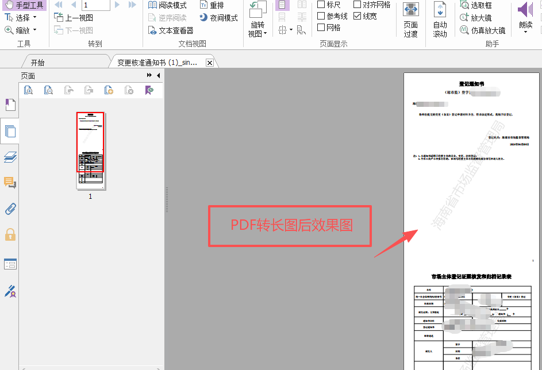Click 下一视图 next view button

pos(74,30)
